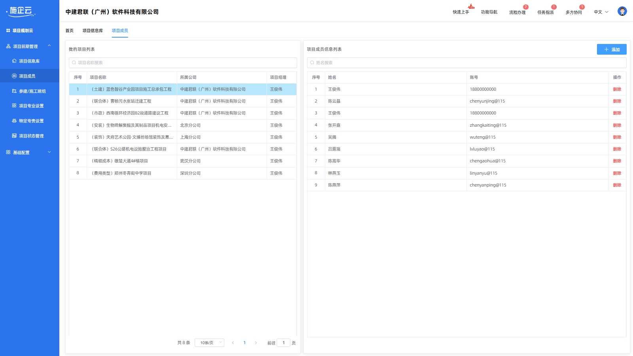Click the 添加 button
Screen dimensions: 633x356
pos(612,49)
